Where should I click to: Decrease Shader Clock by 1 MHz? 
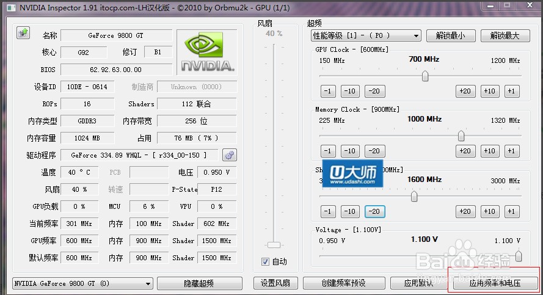click(328, 211)
